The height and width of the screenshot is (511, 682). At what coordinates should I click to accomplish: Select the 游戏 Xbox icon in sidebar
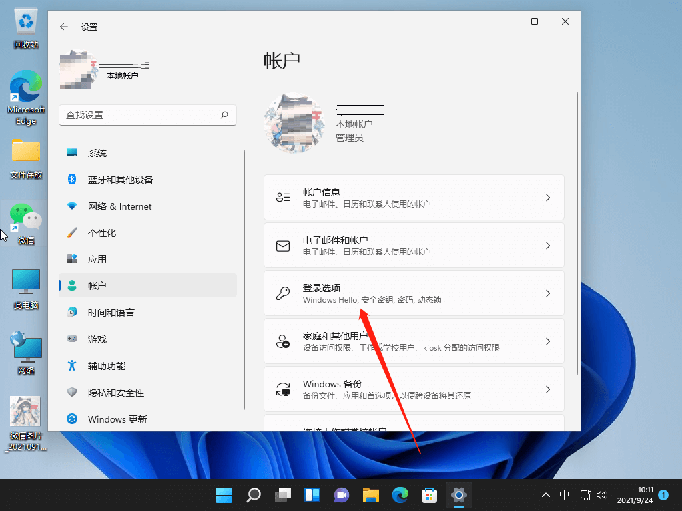72,339
